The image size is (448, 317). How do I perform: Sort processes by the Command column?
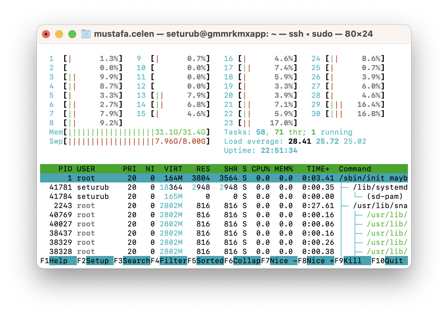355,169
